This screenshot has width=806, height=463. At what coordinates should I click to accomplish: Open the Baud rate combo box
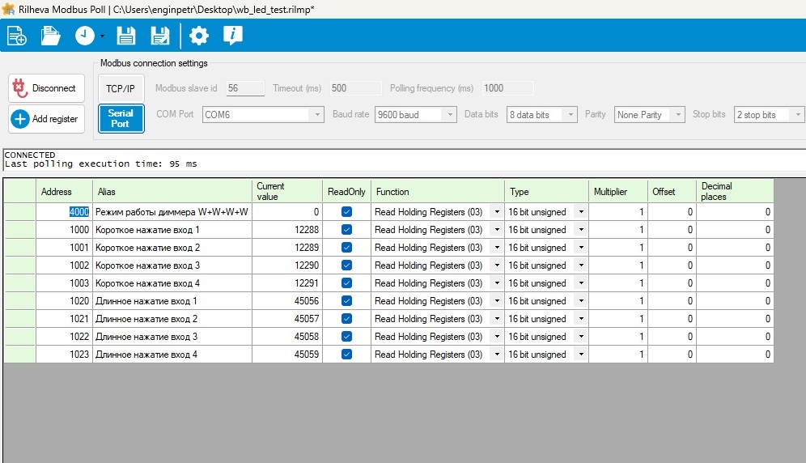450,115
